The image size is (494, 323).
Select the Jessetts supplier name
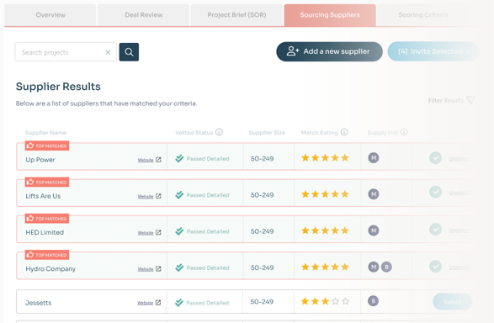click(38, 303)
